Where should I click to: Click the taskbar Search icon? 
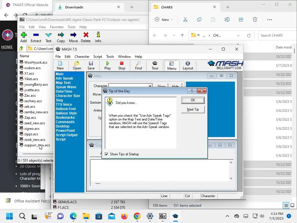(22, 216)
